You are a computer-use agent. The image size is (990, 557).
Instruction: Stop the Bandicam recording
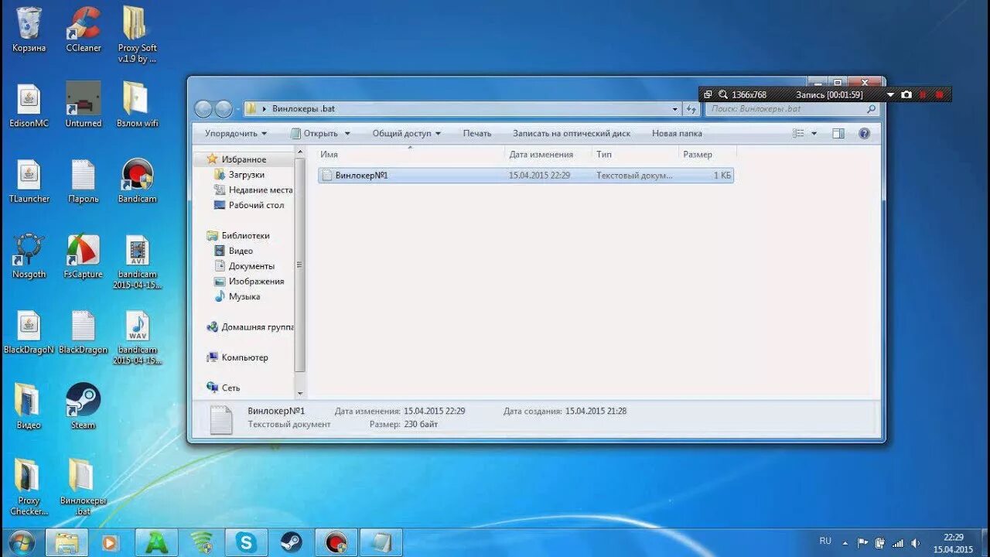(x=940, y=94)
